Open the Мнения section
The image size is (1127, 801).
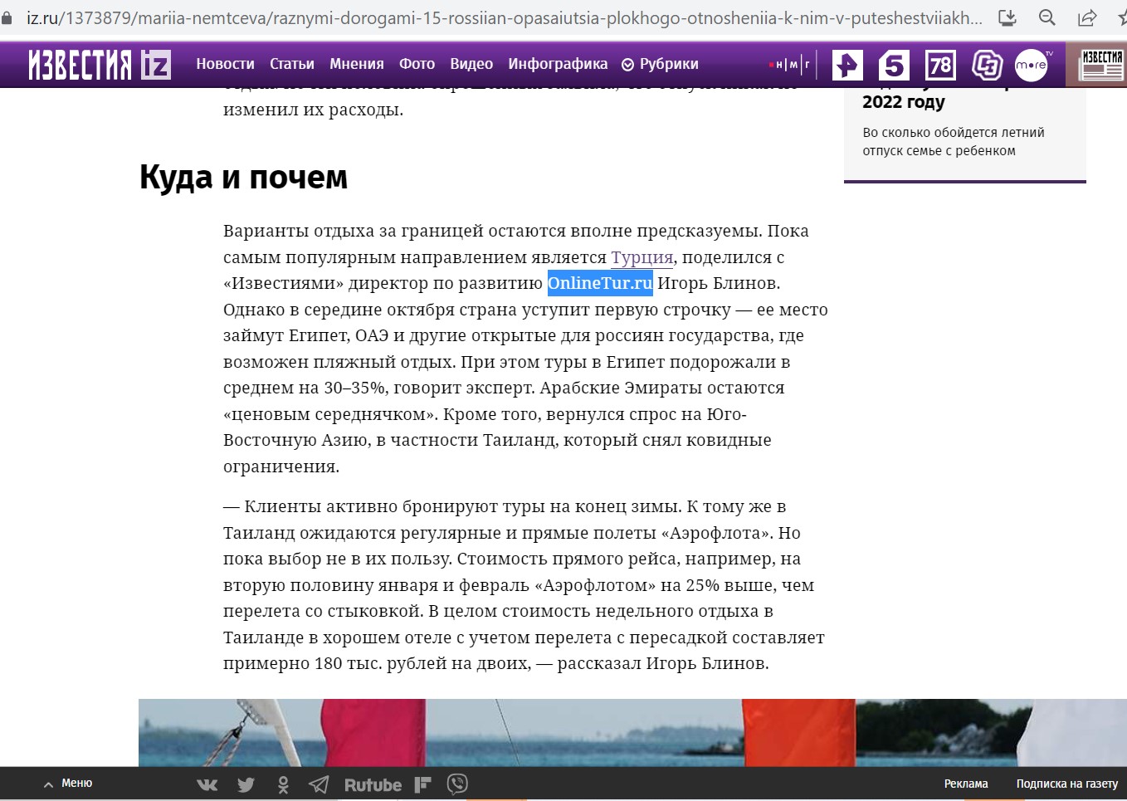tap(356, 64)
